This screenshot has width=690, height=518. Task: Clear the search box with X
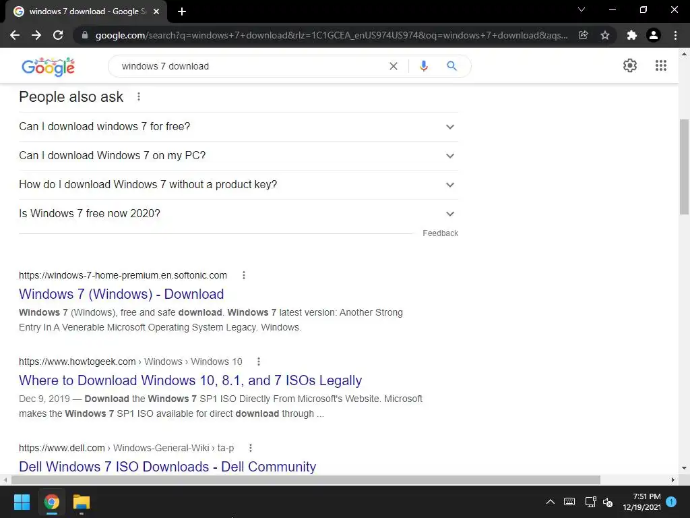point(394,66)
